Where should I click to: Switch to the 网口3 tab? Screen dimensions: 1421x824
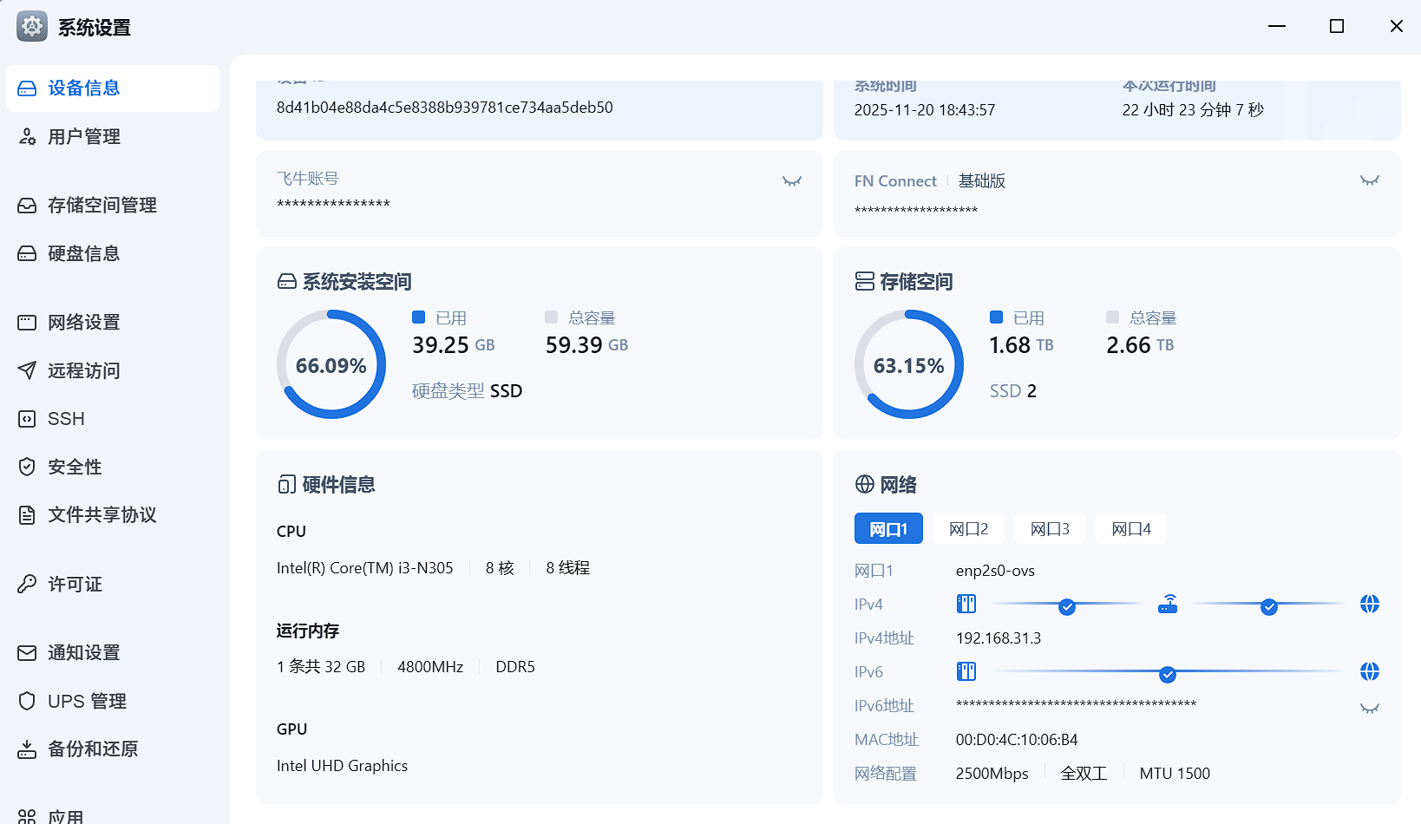coord(1050,529)
